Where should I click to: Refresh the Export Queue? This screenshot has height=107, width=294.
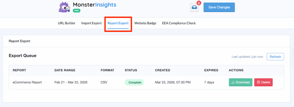click(275, 57)
